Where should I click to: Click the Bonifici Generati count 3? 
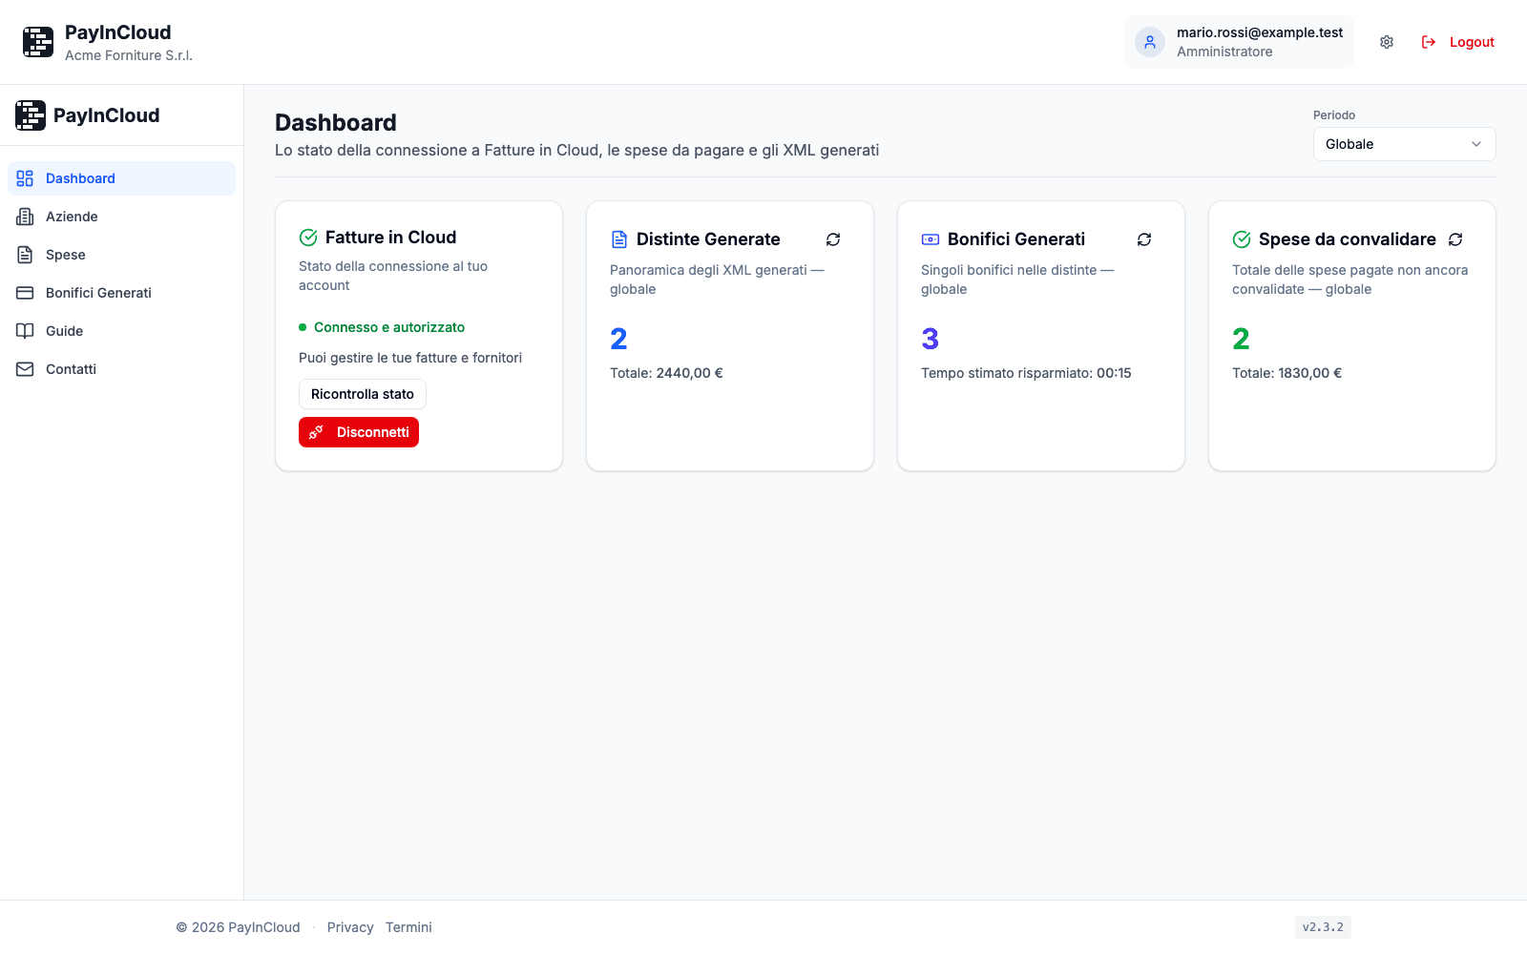point(931,339)
